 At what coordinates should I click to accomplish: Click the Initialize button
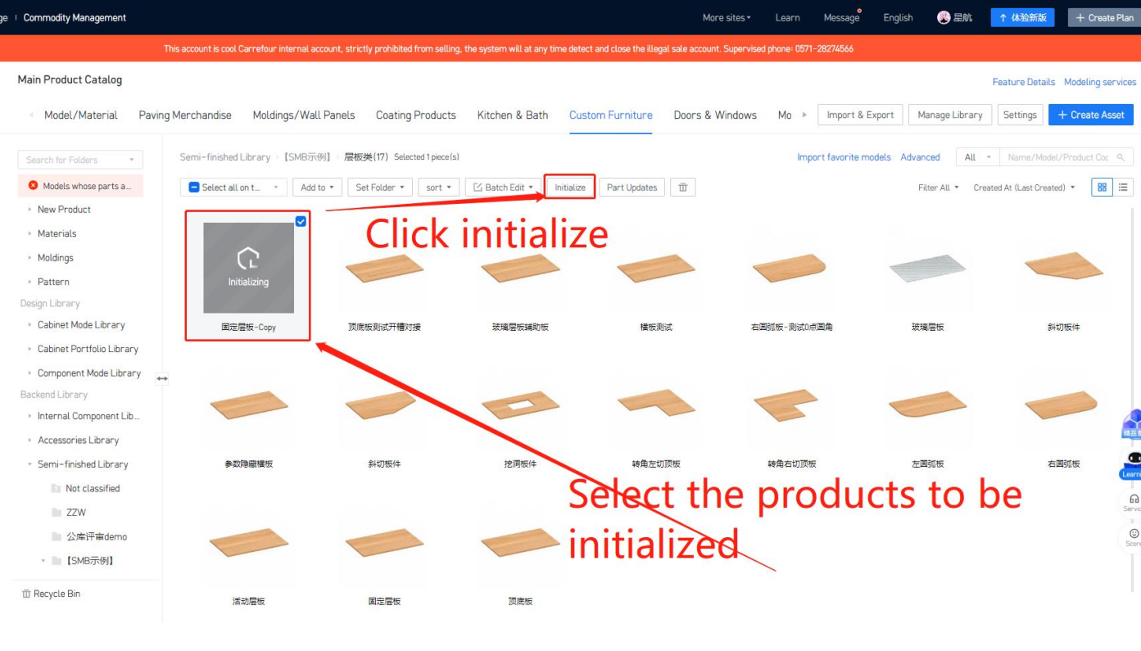[570, 188]
